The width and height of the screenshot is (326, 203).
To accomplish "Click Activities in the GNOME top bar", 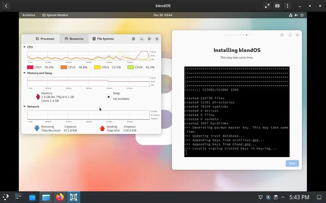I will pos(29,15).
